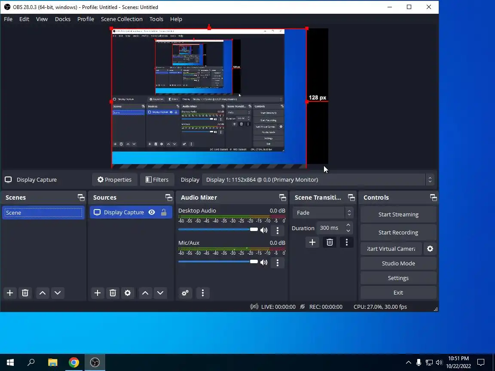
Task: Click Start Recording
Action: point(398,232)
